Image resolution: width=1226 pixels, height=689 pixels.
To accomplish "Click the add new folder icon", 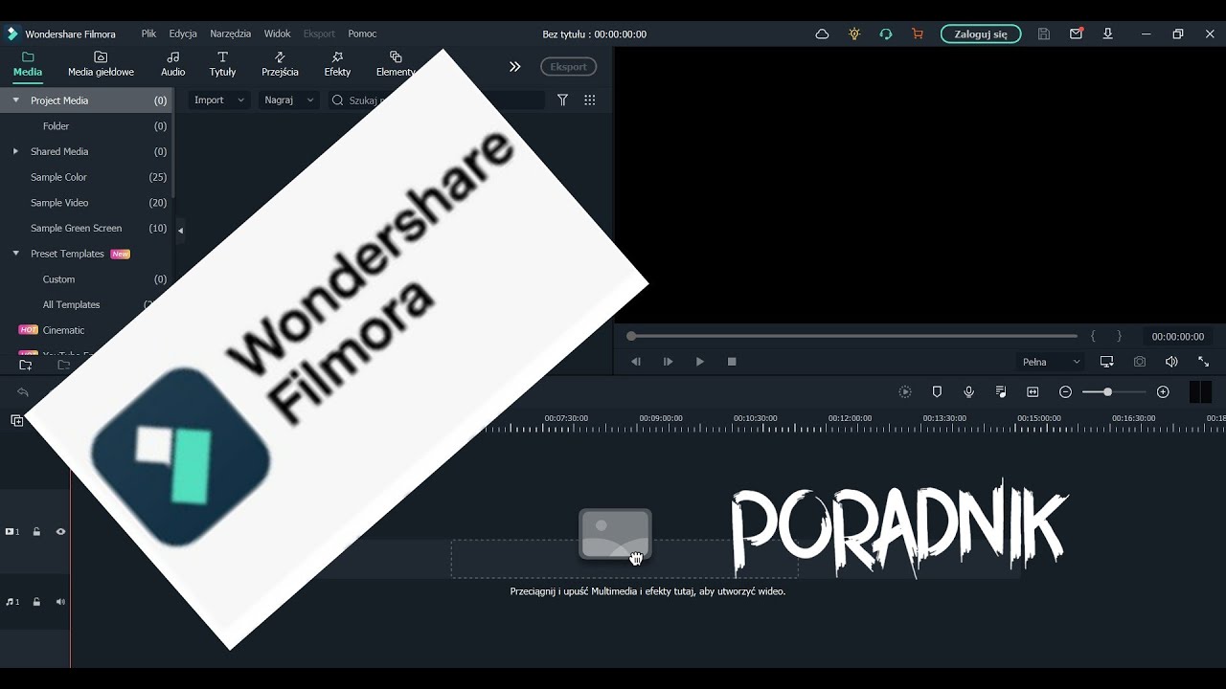I will pos(26,365).
